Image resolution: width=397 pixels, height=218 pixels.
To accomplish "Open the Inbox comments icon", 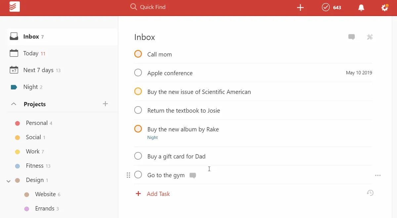I will pos(352,37).
